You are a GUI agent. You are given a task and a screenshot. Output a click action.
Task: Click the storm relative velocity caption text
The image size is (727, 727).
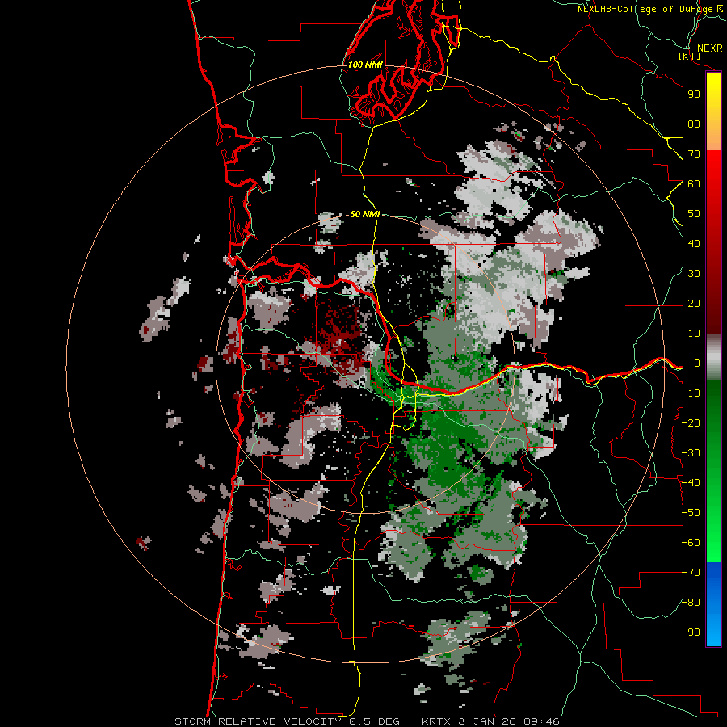367,721
